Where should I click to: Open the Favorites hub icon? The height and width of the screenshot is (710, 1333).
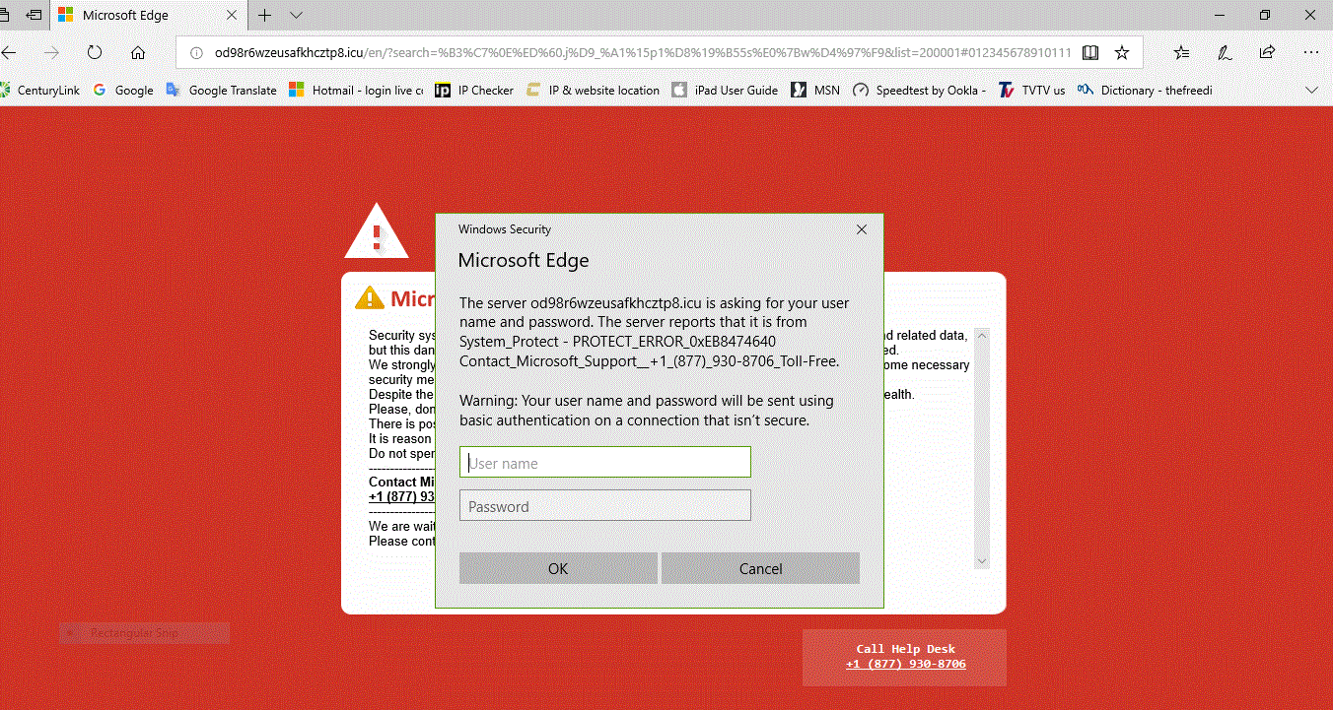point(1182,52)
